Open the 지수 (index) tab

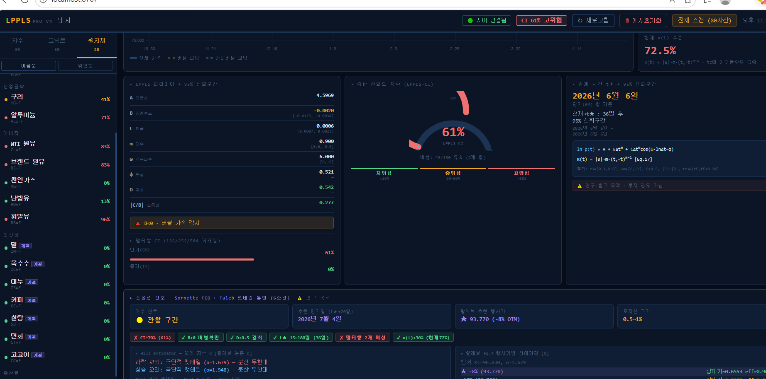click(17, 45)
